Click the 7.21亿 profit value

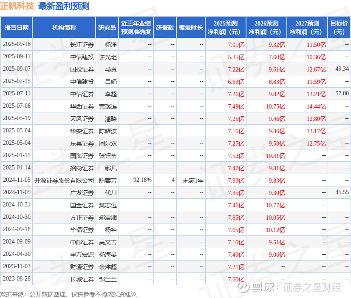pyautogui.click(x=236, y=267)
